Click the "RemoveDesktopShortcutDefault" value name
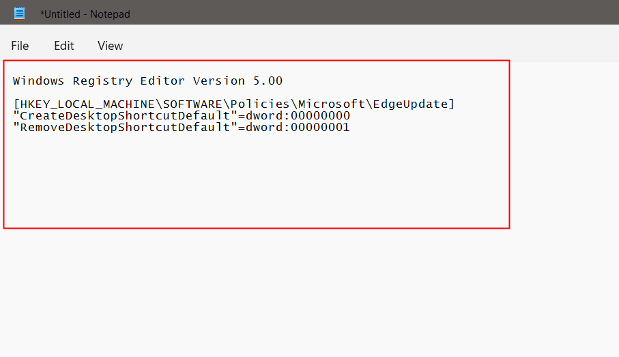The height and width of the screenshot is (357, 619). pyautogui.click(x=125, y=128)
